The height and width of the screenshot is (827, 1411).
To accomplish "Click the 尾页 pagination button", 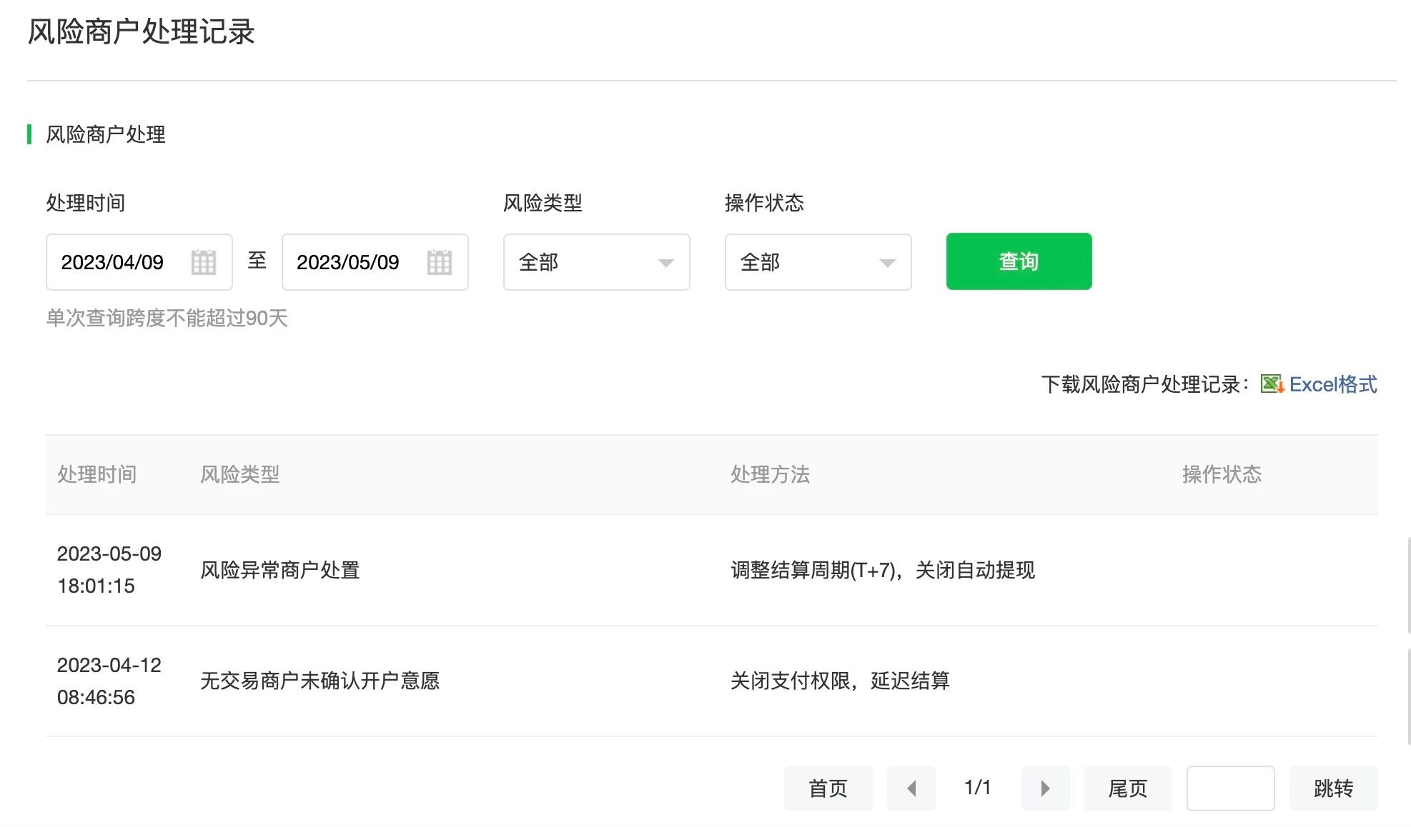I will 1127,788.
